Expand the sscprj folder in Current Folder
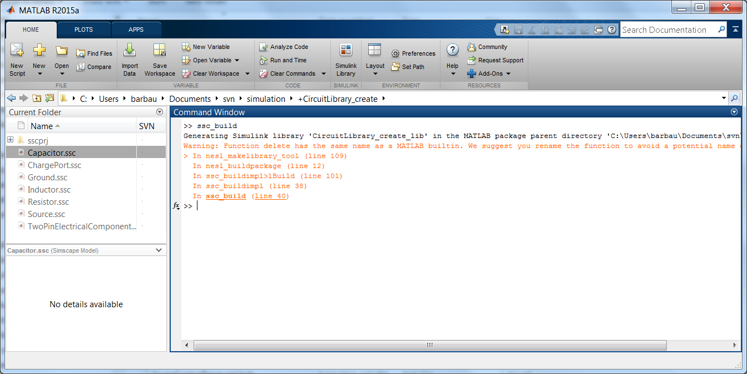Screen dimensions: 747x374 10,140
